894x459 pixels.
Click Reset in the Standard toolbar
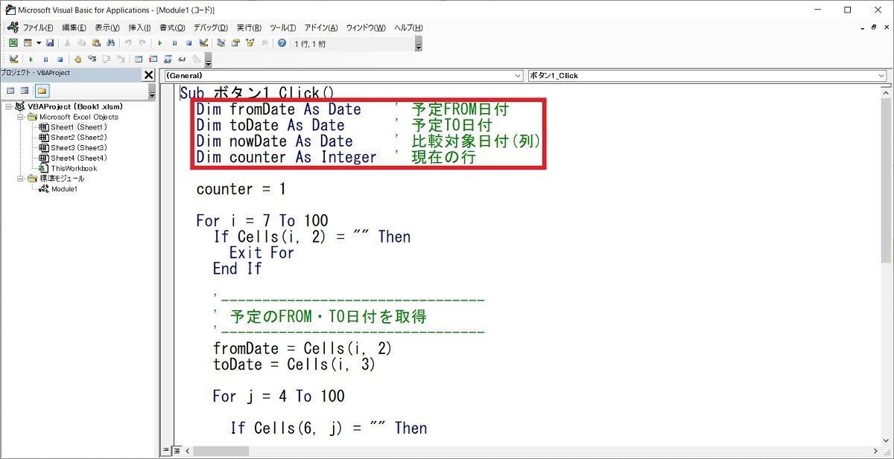click(x=188, y=43)
